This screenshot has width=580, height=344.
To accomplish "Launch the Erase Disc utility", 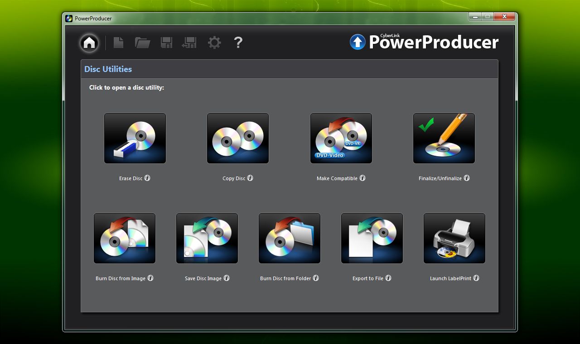I will coord(135,139).
